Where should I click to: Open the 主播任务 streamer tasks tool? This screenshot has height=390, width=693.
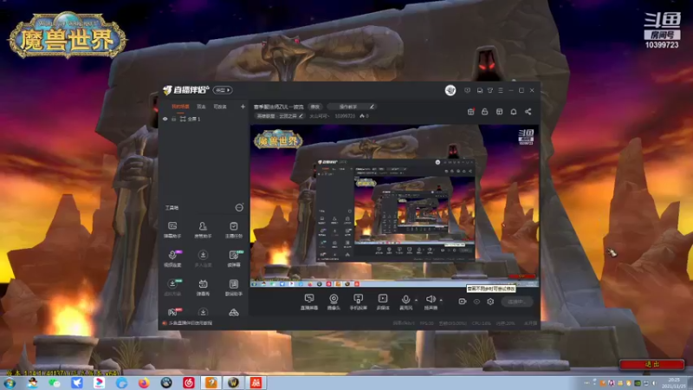234,230
